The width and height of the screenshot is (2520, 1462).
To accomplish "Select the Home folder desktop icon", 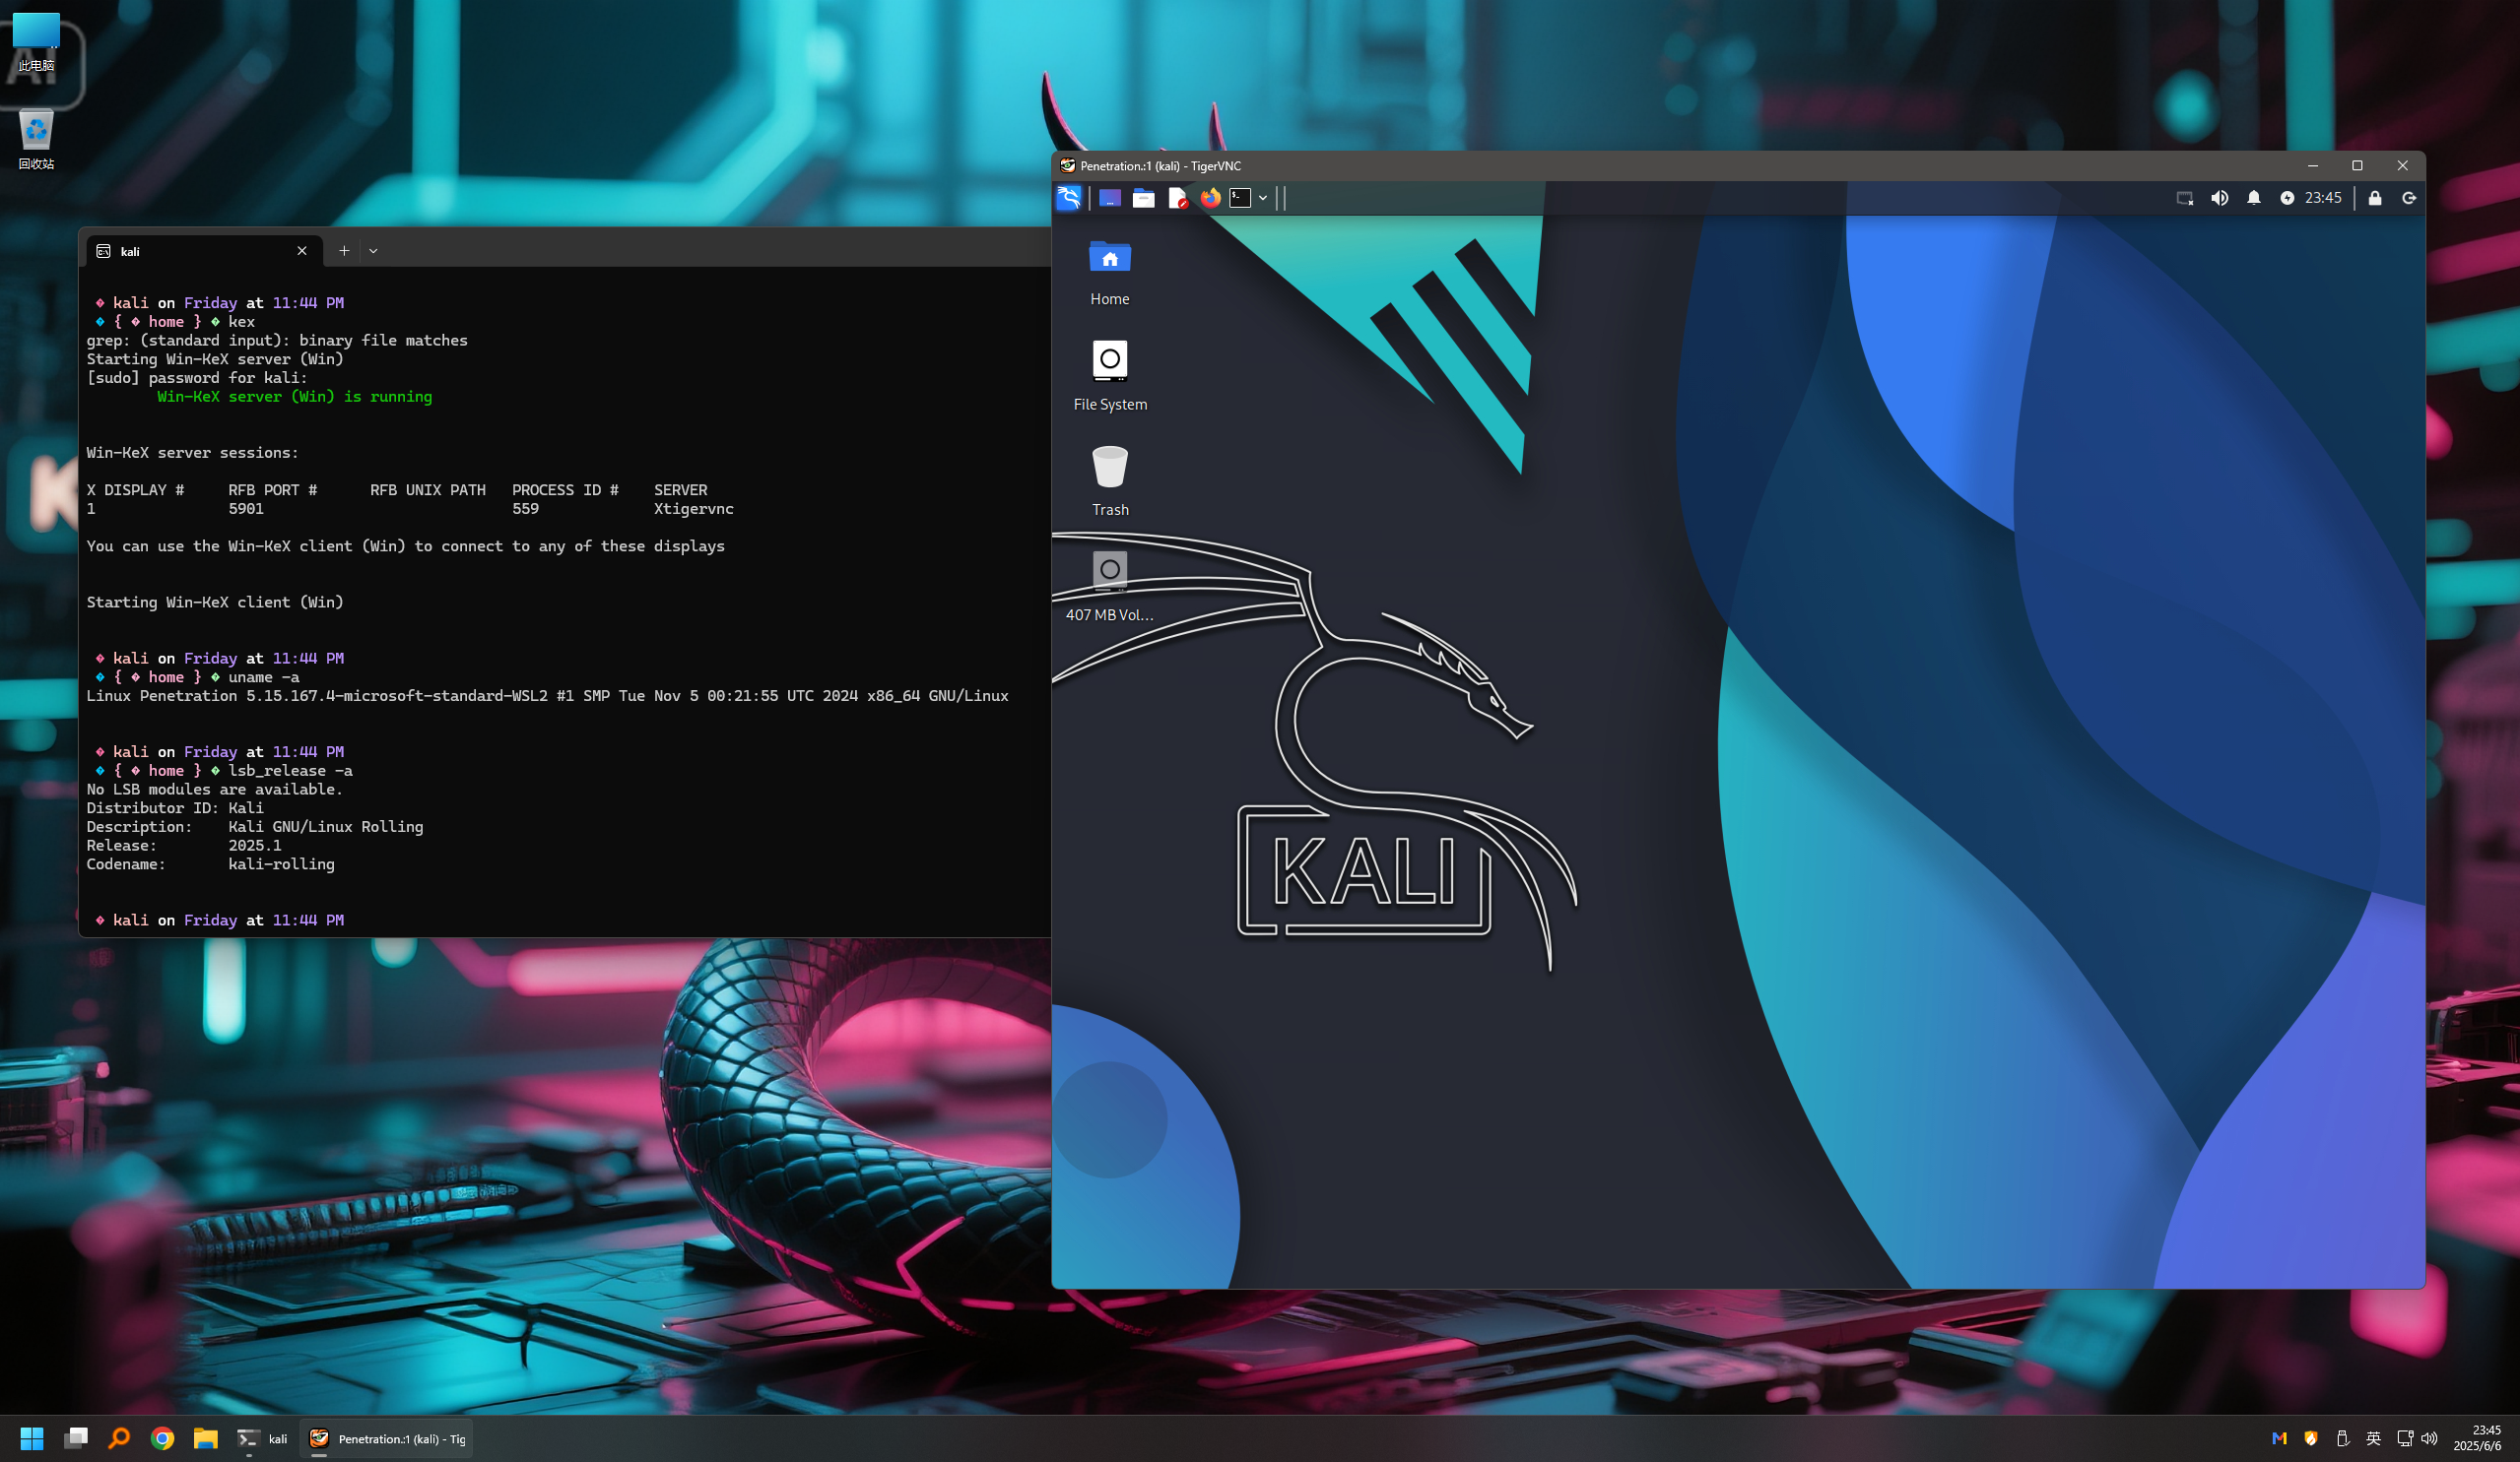I will pos(1110,272).
